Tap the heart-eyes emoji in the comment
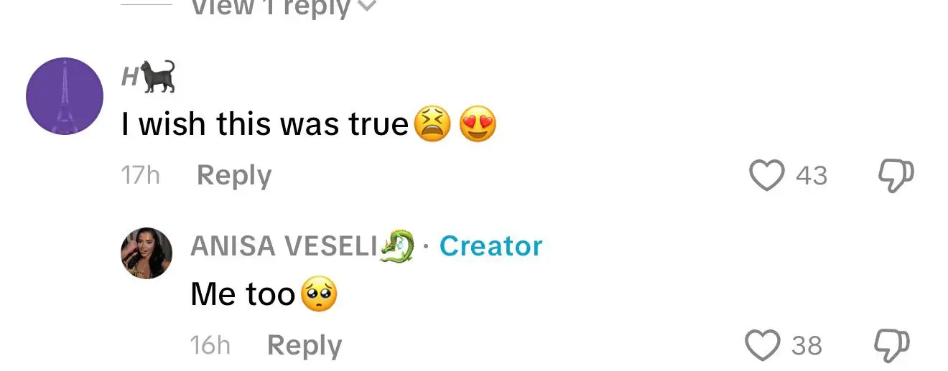 [x=478, y=124]
